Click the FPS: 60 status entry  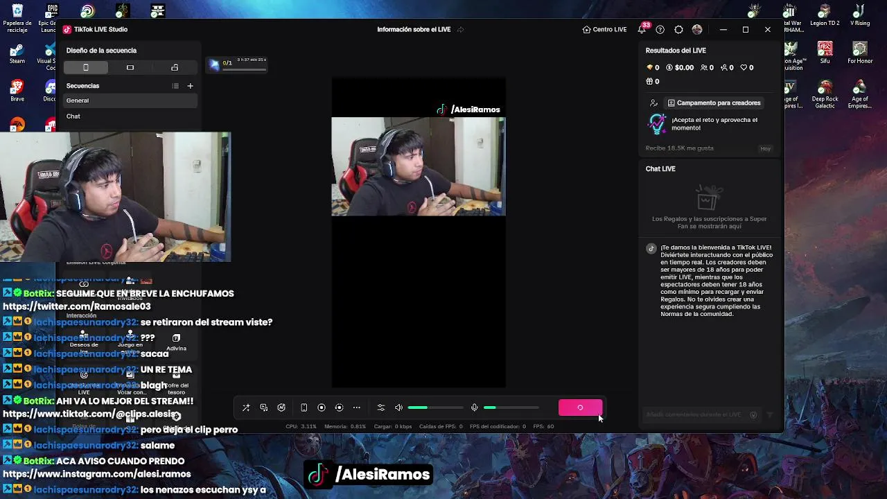pos(543,426)
